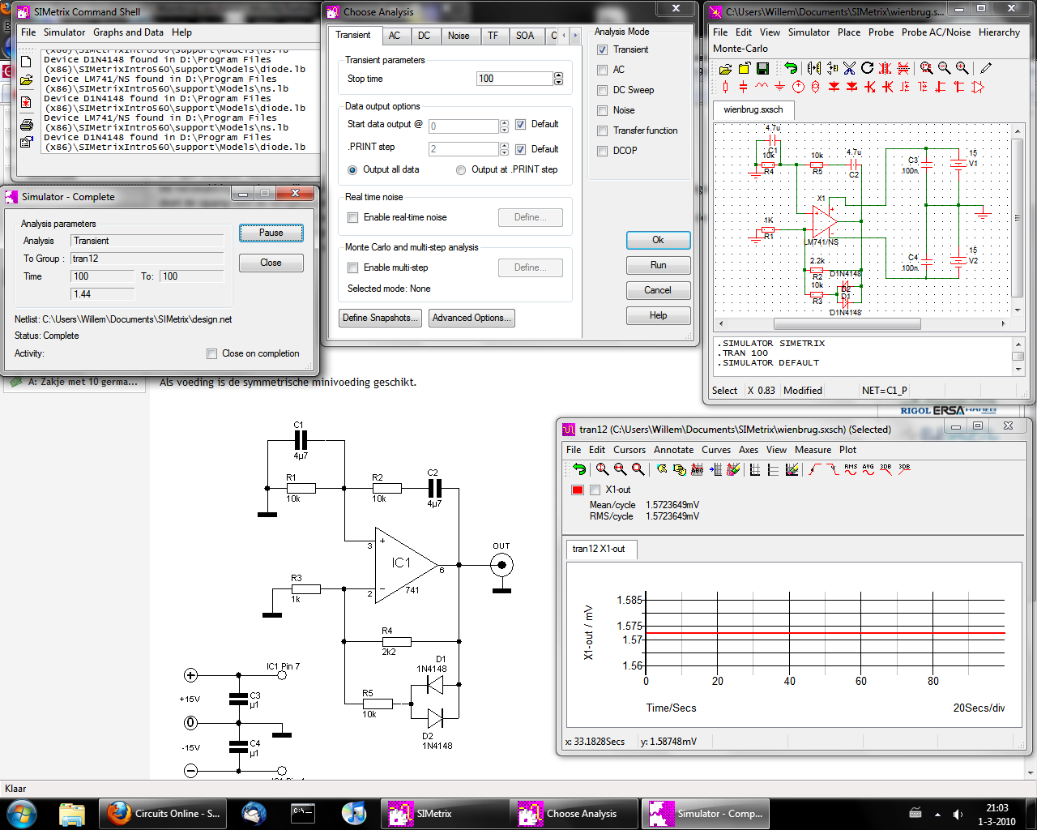Click the save schematic floppy disk icon
Viewport: 1037px width, 830px height.
click(762, 69)
